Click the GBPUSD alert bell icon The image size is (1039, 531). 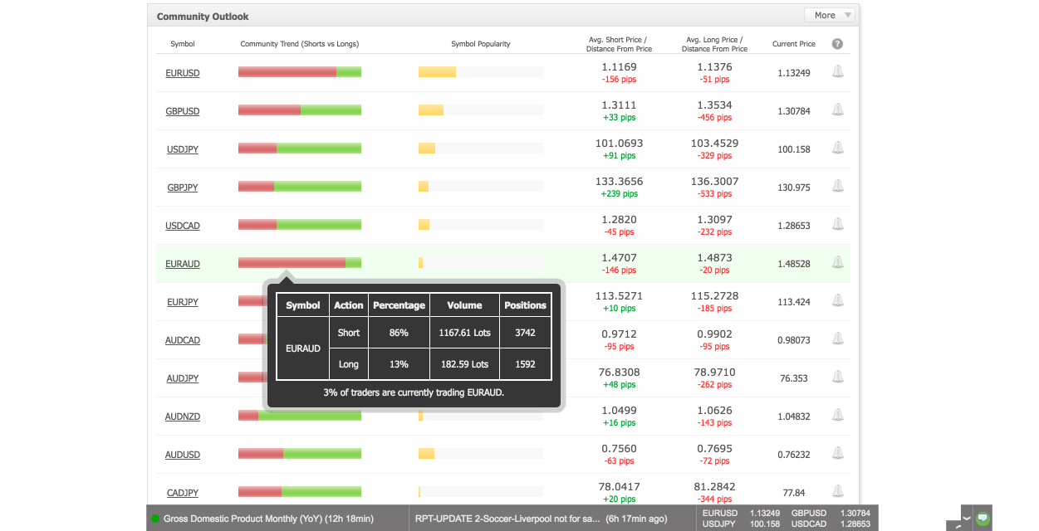[x=837, y=110]
